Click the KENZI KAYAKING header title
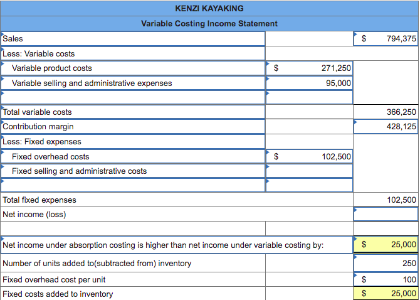420x300 pixels. point(209,9)
